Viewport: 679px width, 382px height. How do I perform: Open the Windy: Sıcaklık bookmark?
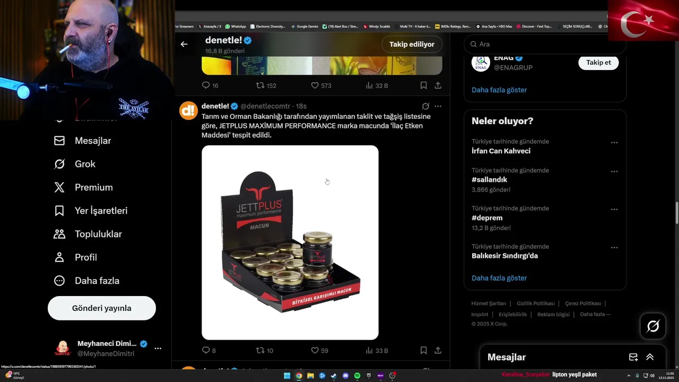[377, 27]
